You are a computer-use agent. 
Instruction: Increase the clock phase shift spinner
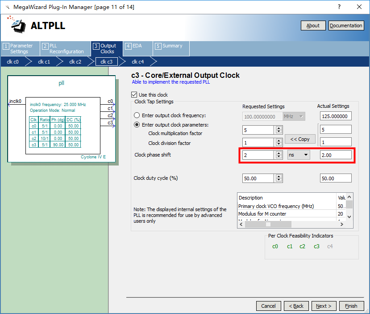279,153
